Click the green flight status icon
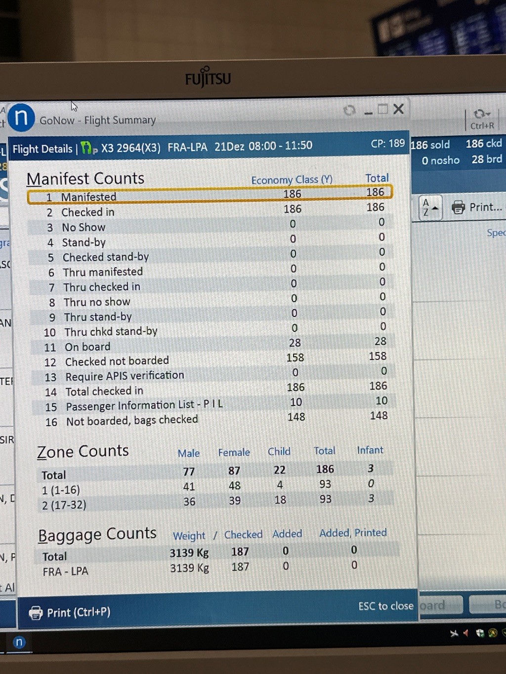 point(88,148)
